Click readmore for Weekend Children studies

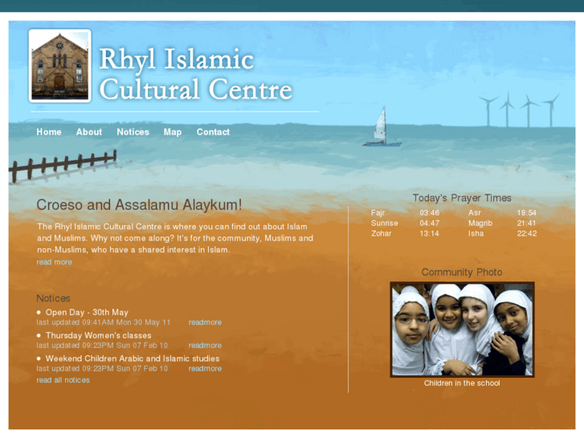click(x=205, y=369)
